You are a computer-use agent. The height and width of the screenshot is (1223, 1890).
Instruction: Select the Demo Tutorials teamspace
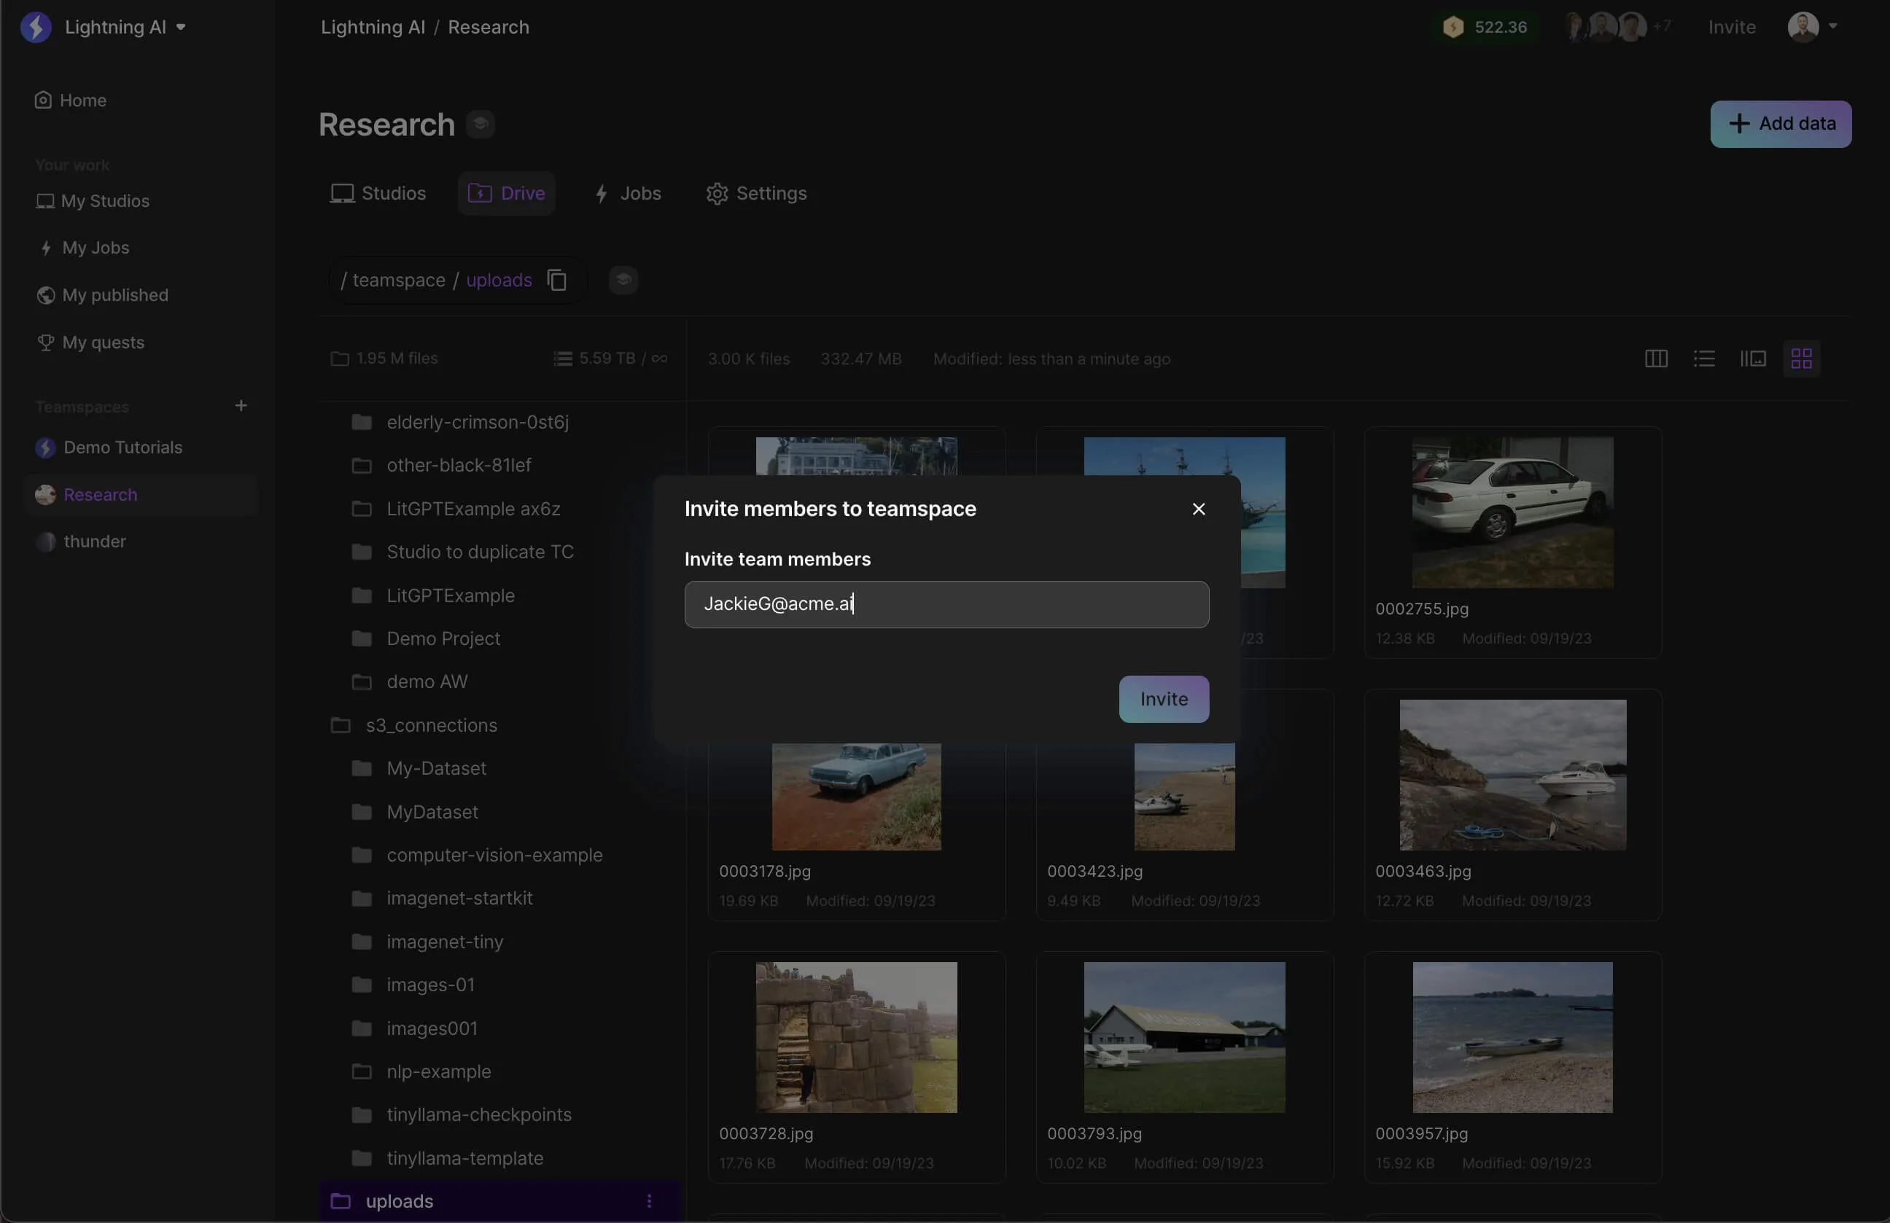coord(109,448)
